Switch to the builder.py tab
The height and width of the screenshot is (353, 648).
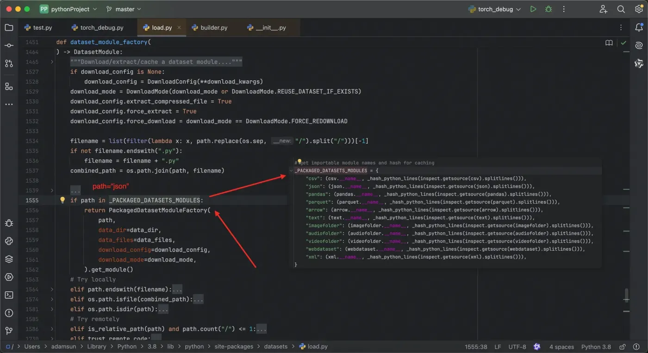(209, 28)
